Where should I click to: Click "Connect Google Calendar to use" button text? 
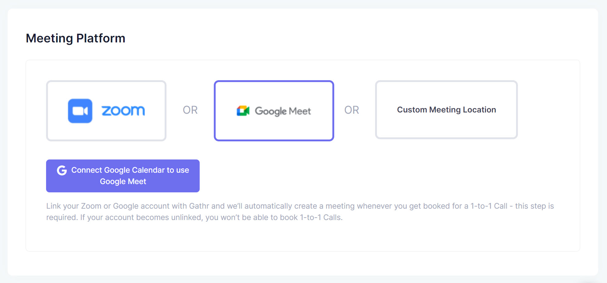pyautogui.click(x=130, y=170)
